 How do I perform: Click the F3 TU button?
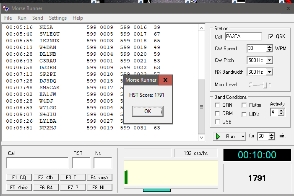(73, 177)
